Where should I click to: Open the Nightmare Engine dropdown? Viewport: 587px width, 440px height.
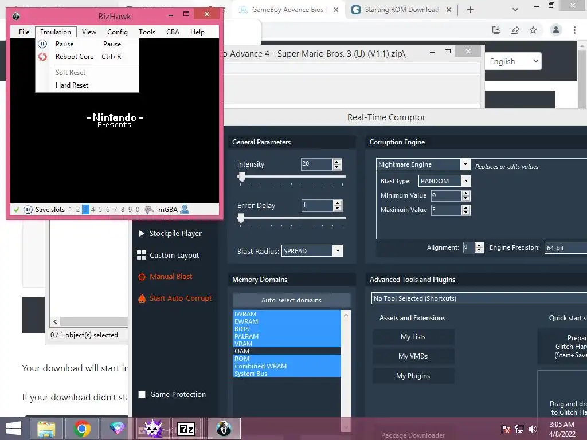(x=465, y=164)
